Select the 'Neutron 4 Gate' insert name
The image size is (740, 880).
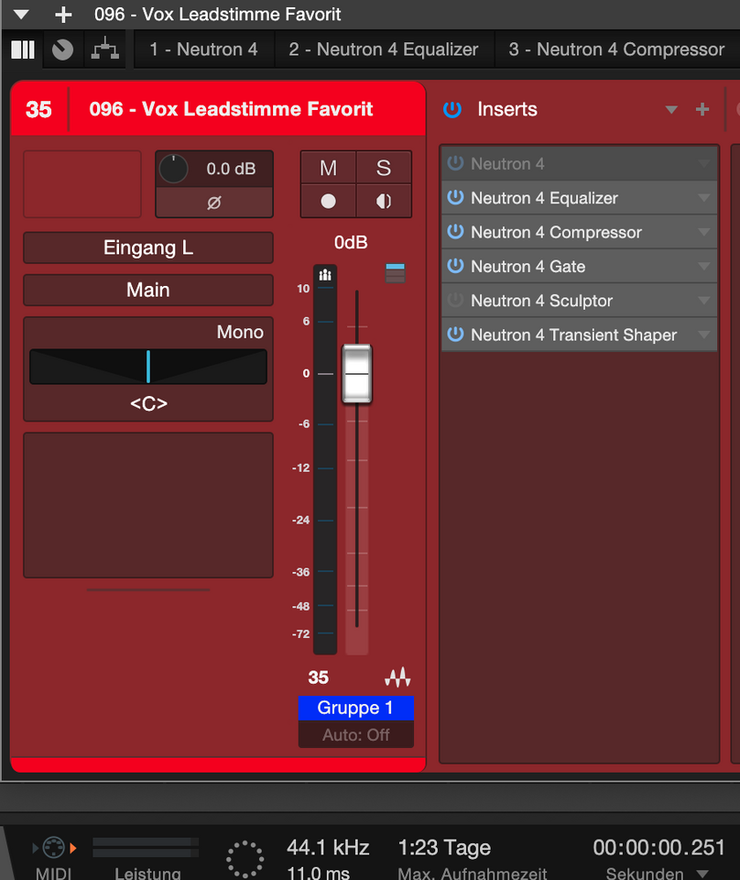tap(528, 267)
